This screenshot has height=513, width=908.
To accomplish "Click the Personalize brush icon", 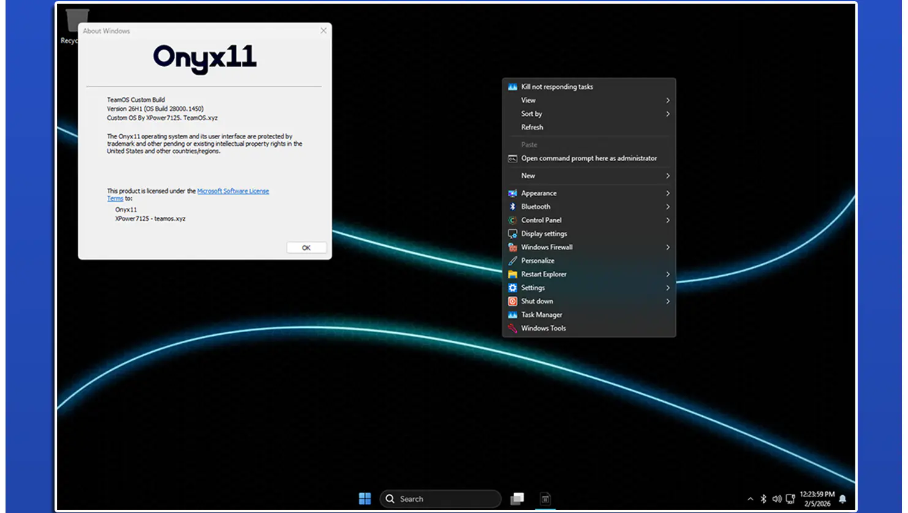I will coord(512,260).
